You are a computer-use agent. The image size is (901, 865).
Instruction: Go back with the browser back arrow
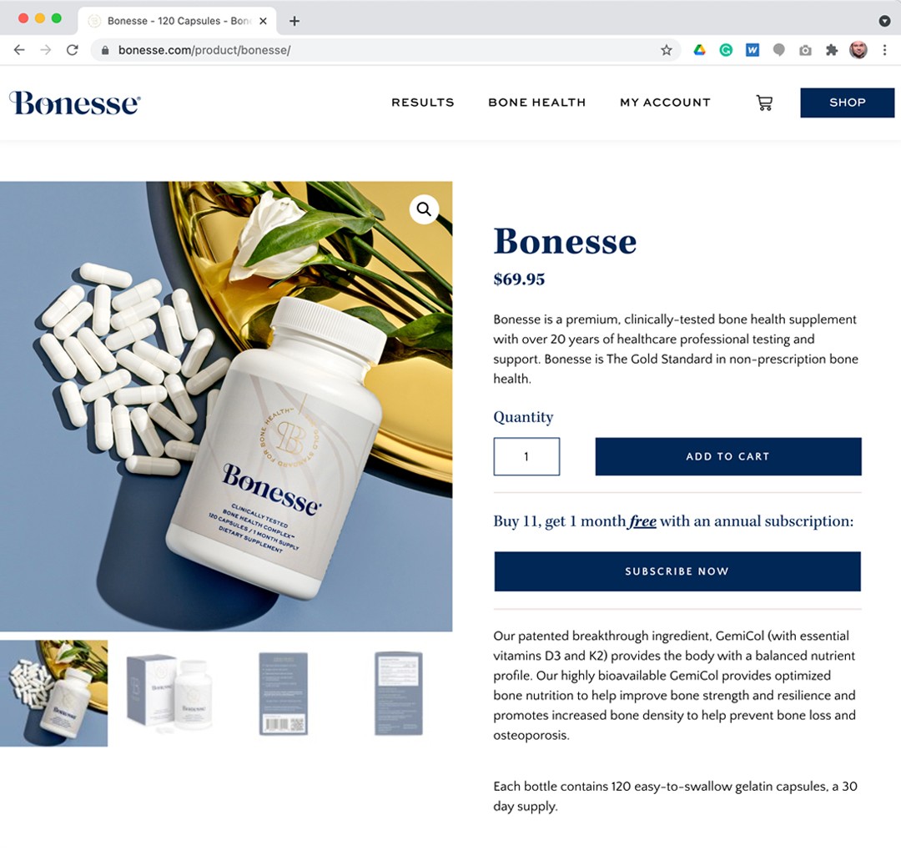point(19,50)
